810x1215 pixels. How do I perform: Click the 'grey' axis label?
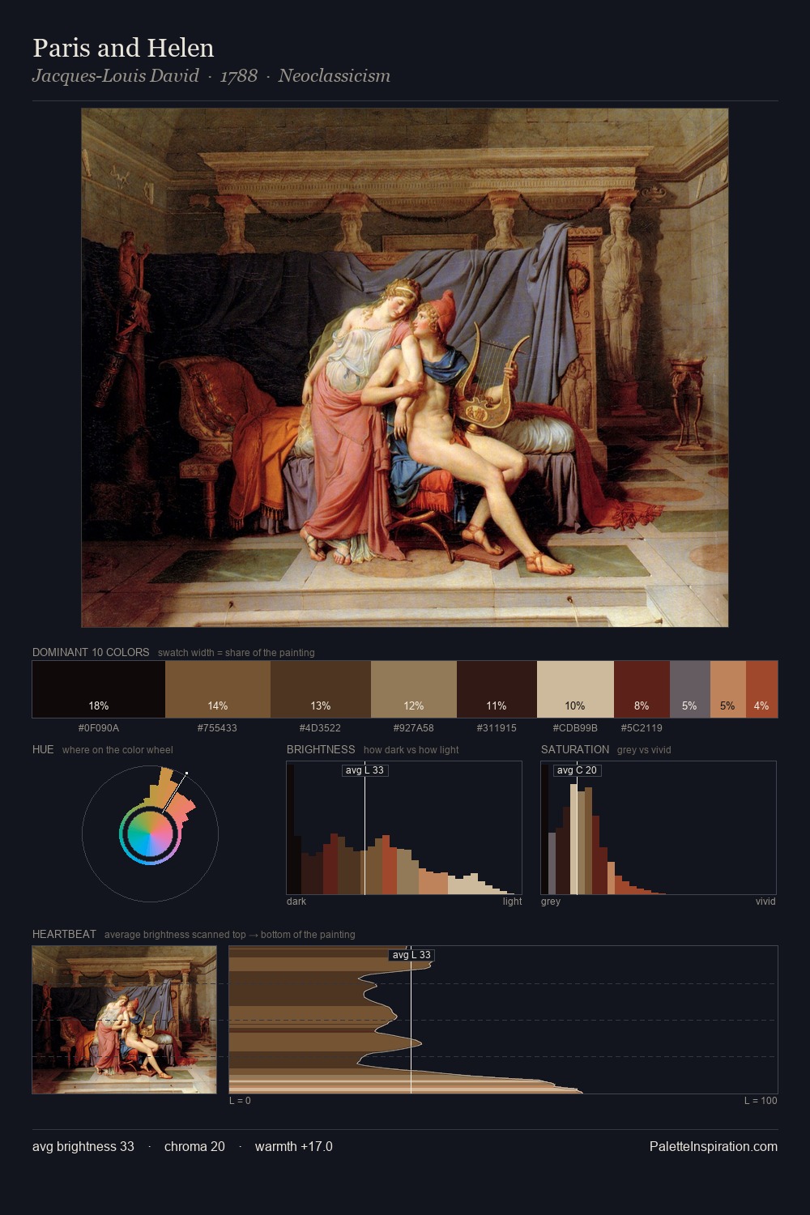[x=551, y=902]
